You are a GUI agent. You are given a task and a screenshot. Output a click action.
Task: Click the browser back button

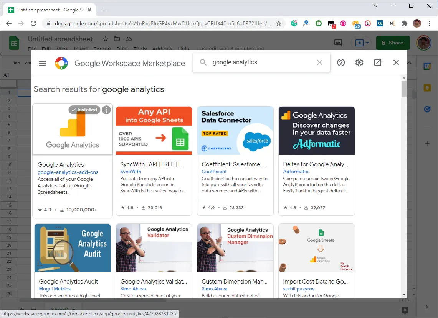click(x=9, y=23)
